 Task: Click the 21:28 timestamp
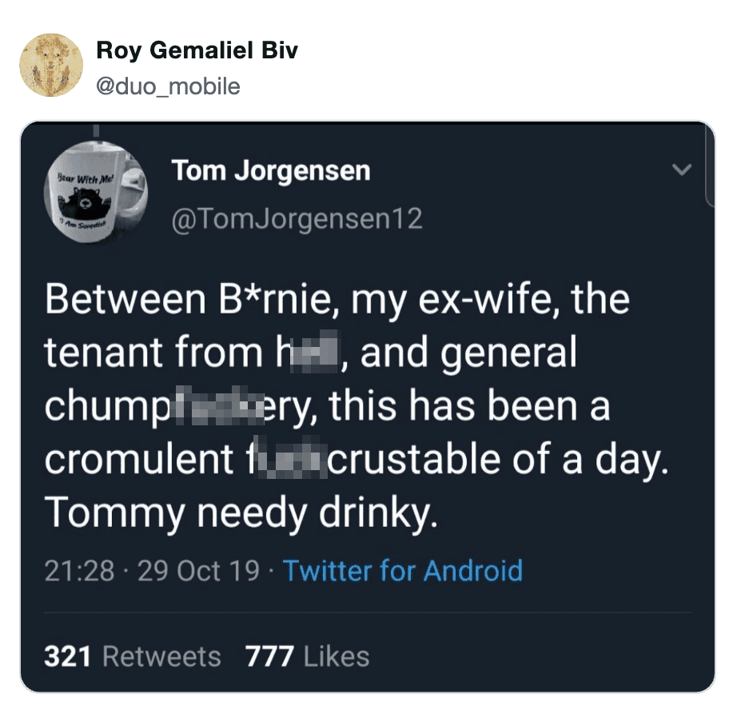(79, 571)
